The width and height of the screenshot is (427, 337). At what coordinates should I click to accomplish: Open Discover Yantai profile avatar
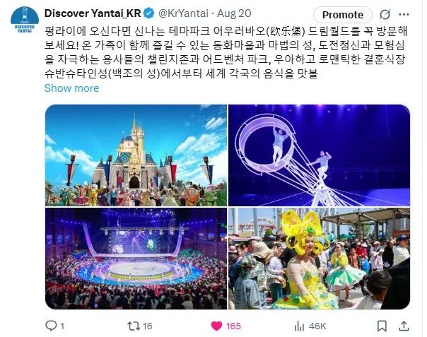25,20
